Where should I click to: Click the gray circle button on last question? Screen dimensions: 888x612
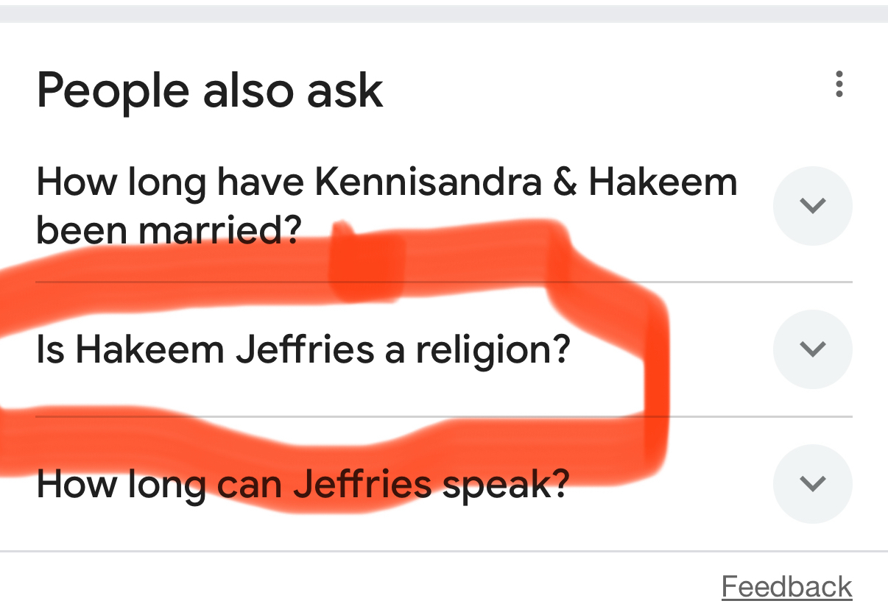[x=812, y=483]
